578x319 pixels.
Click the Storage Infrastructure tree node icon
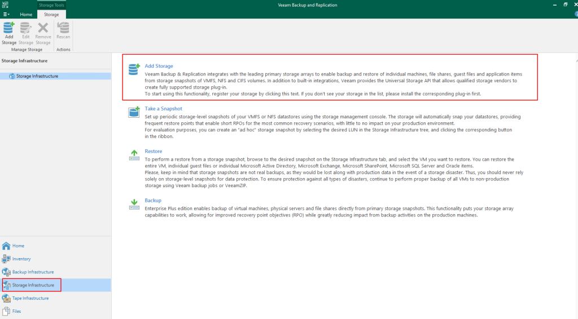click(12, 76)
